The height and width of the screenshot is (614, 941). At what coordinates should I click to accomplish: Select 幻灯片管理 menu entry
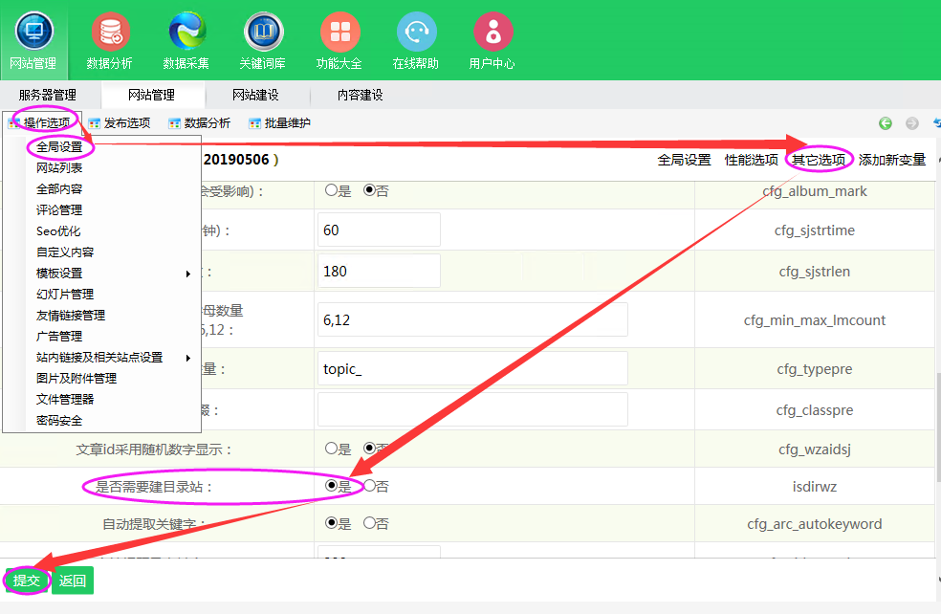click(x=65, y=295)
